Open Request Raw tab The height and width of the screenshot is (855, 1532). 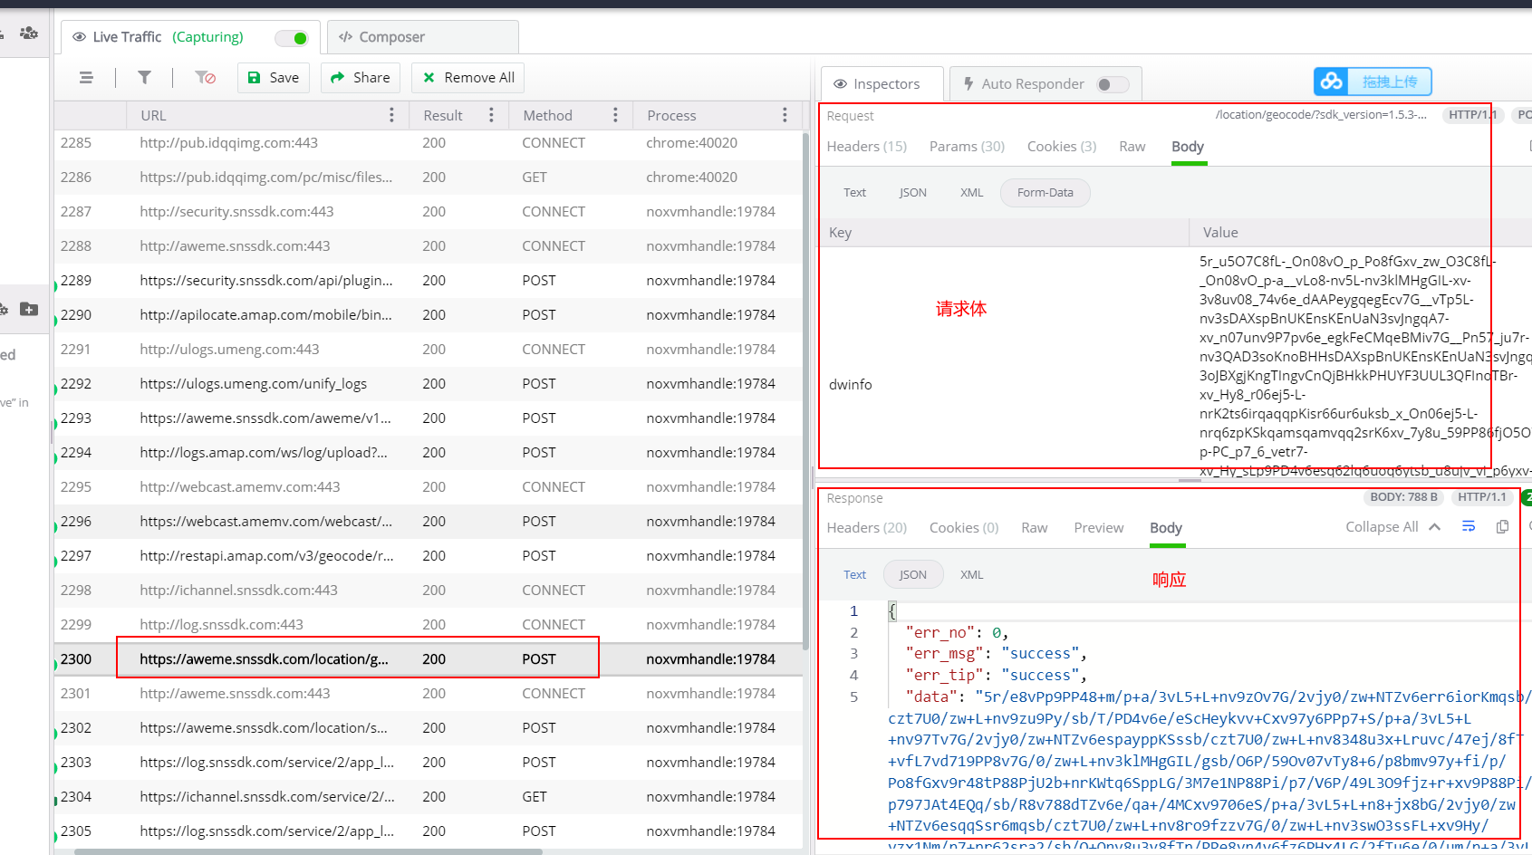1132,146
